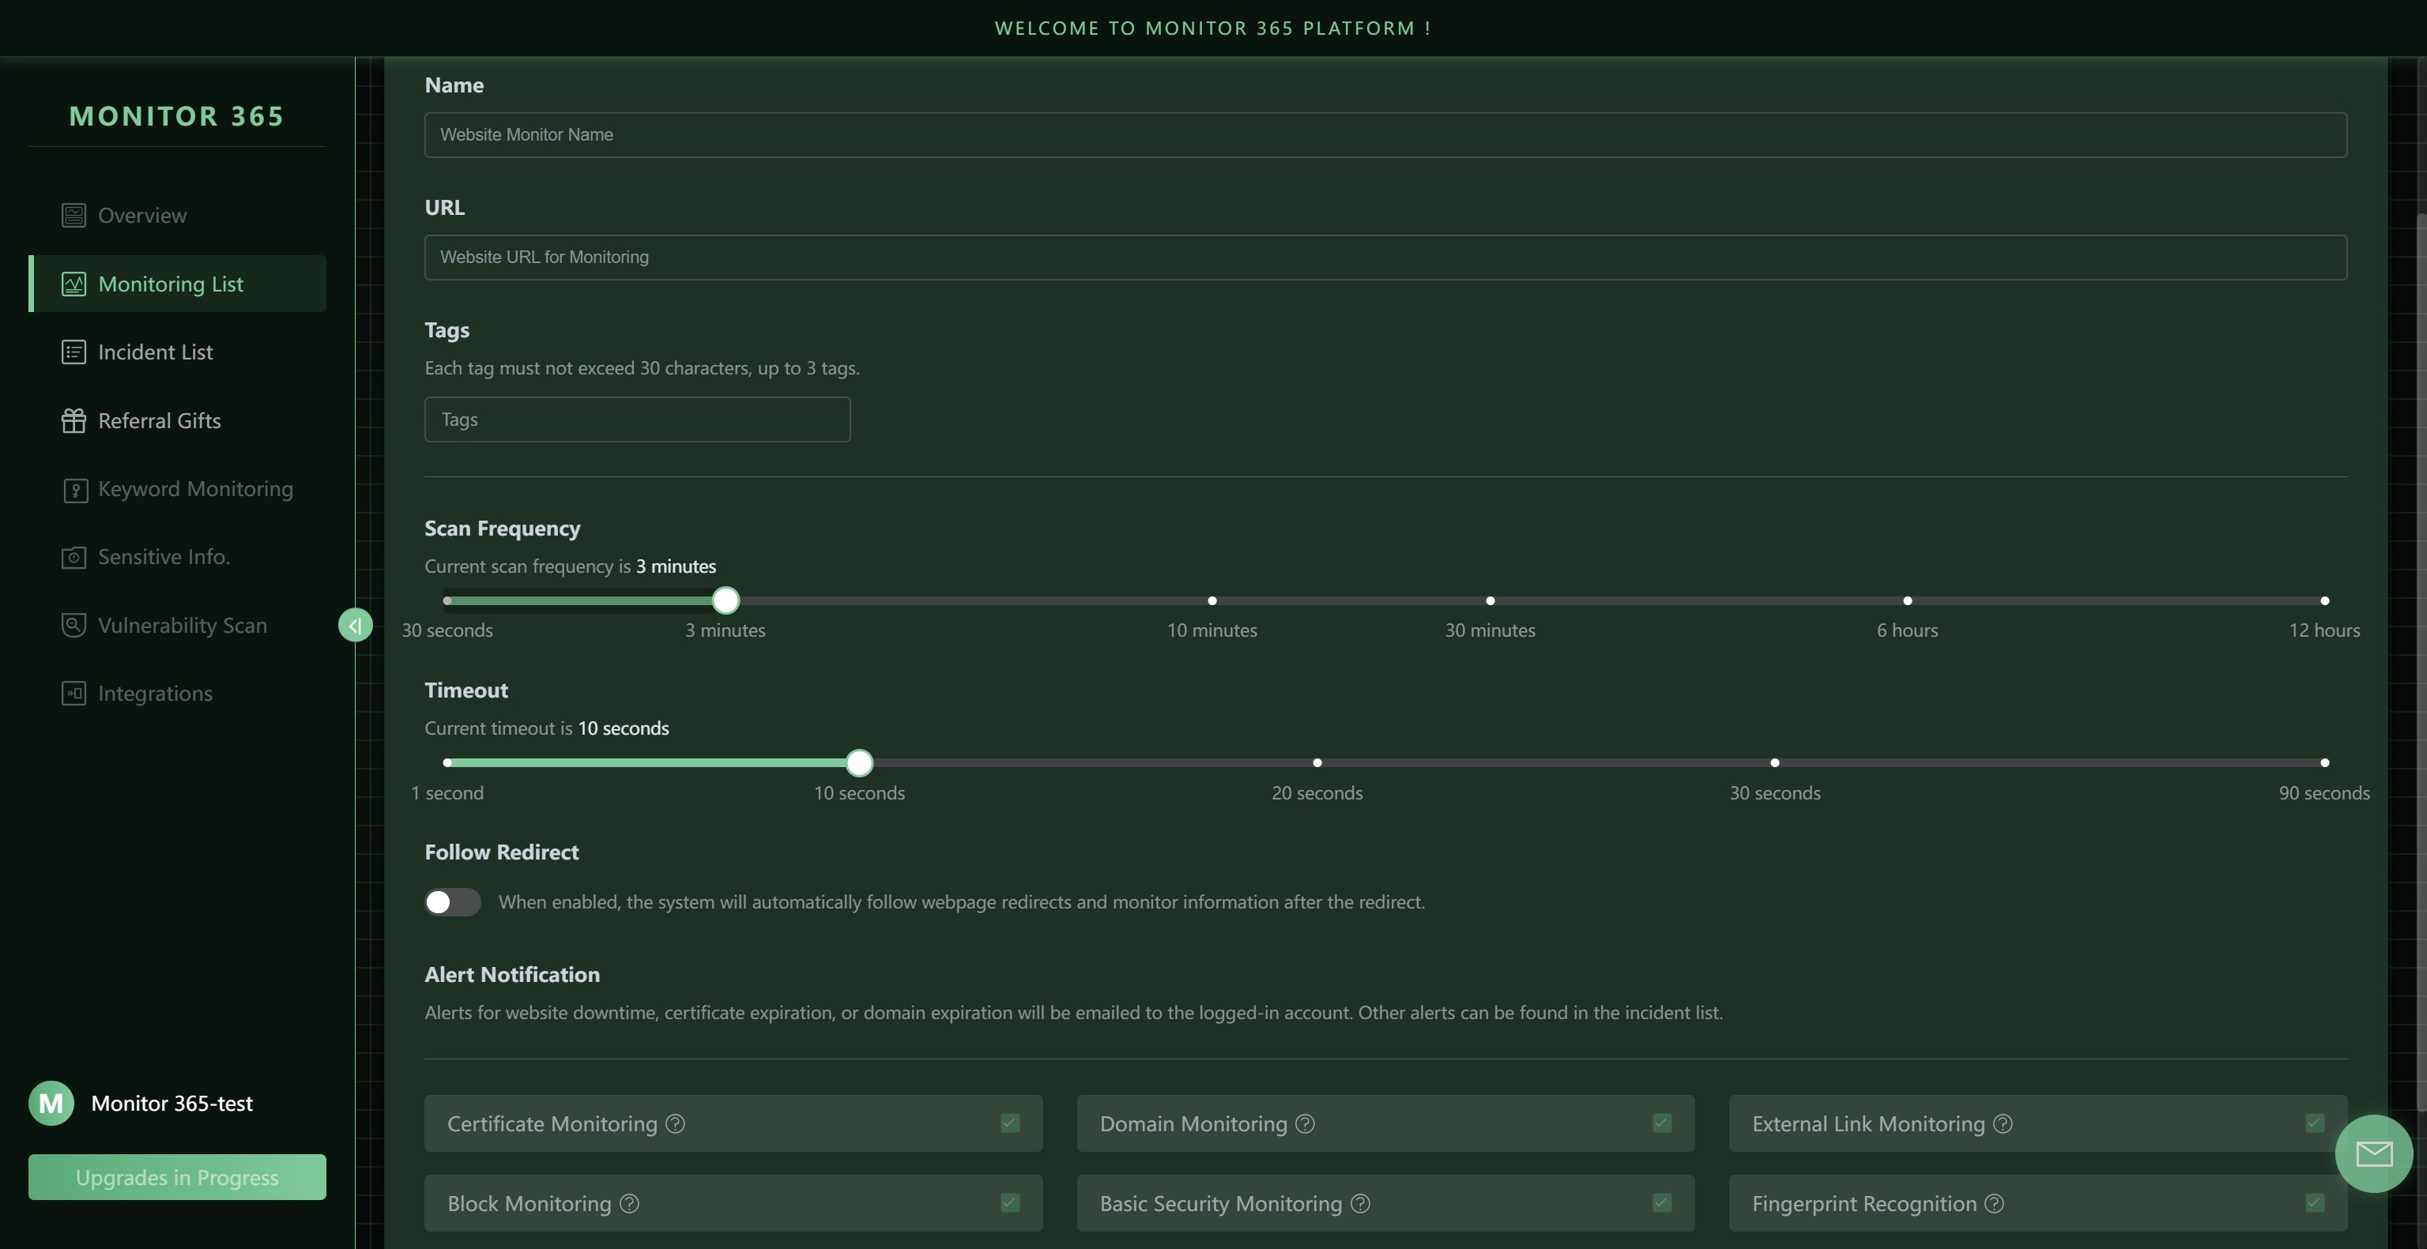This screenshot has width=2427, height=1249.
Task: Click the Incident List icon
Action: coord(73,352)
